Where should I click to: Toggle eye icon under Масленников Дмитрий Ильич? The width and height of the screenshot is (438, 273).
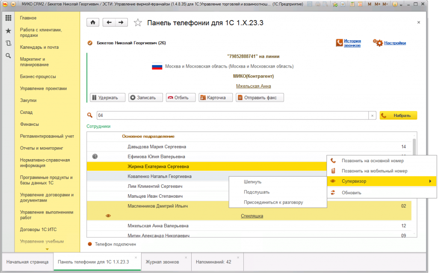(108, 216)
